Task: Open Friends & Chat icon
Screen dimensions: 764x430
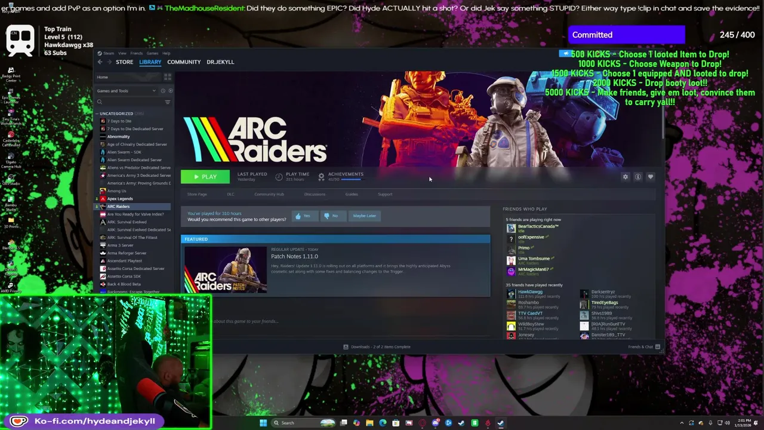Action: [658, 346]
